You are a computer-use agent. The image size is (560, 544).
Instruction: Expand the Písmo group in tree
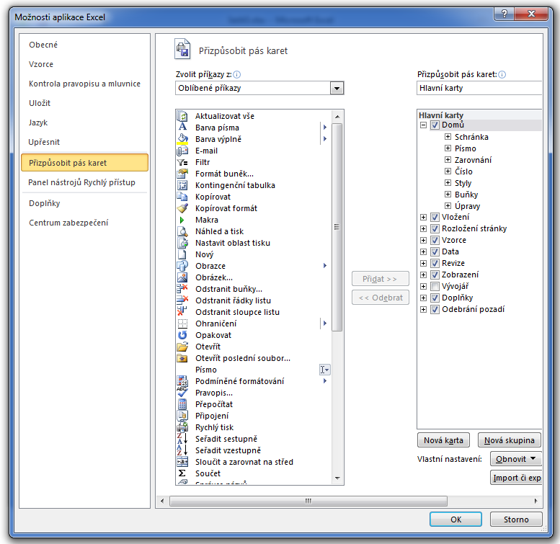pyautogui.click(x=448, y=148)
